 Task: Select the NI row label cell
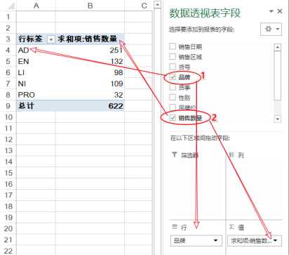point(36,84)
